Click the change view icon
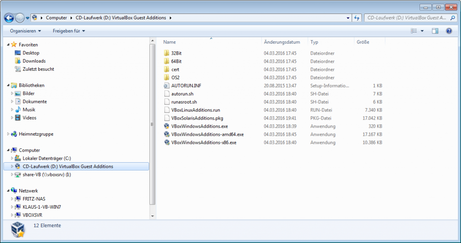Image resolution: width=461 pixels, height=243 pixels. point(414,31)
